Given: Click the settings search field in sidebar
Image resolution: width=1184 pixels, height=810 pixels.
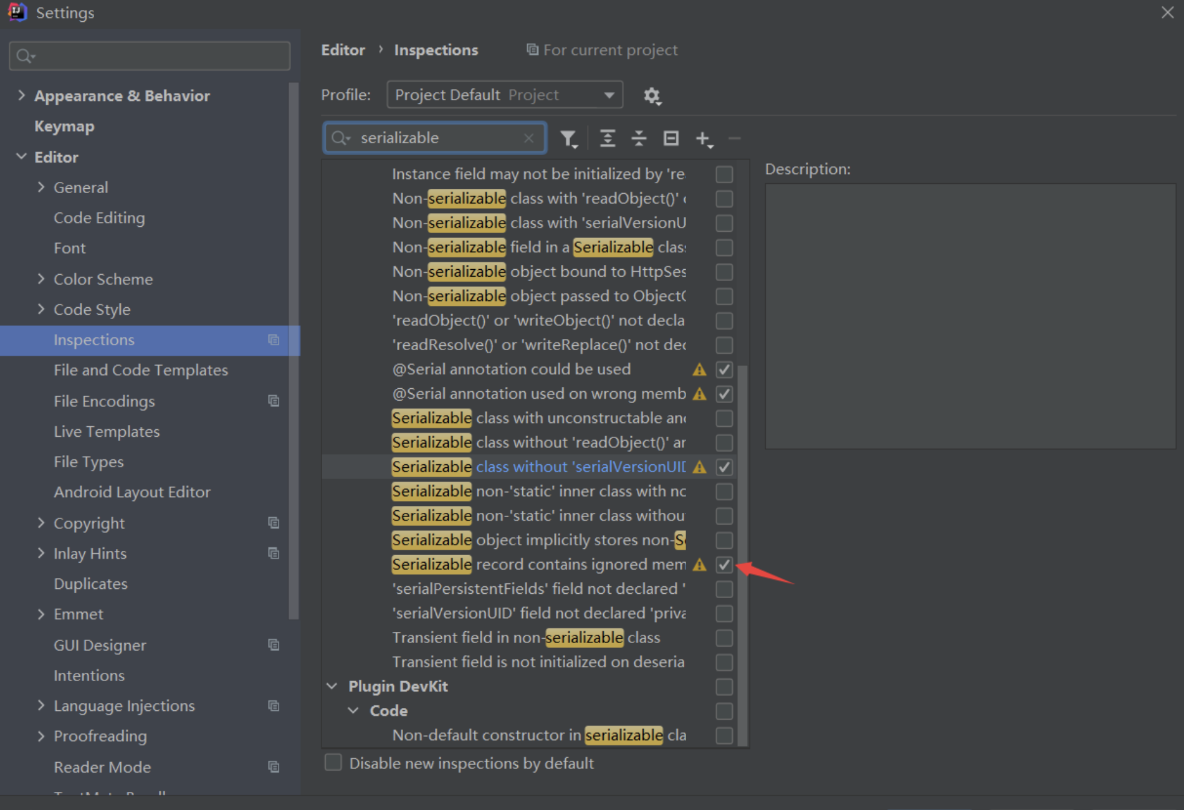Looking at the screenshot, I should coord(150,56).
